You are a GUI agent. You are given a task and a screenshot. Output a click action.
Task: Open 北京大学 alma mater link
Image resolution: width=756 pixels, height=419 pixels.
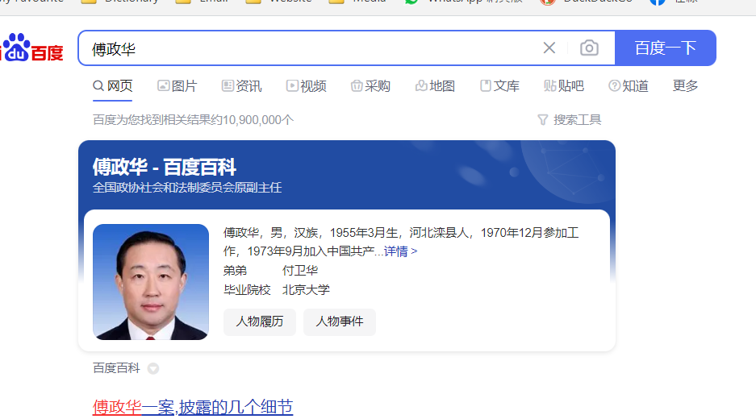click(306, 289)
